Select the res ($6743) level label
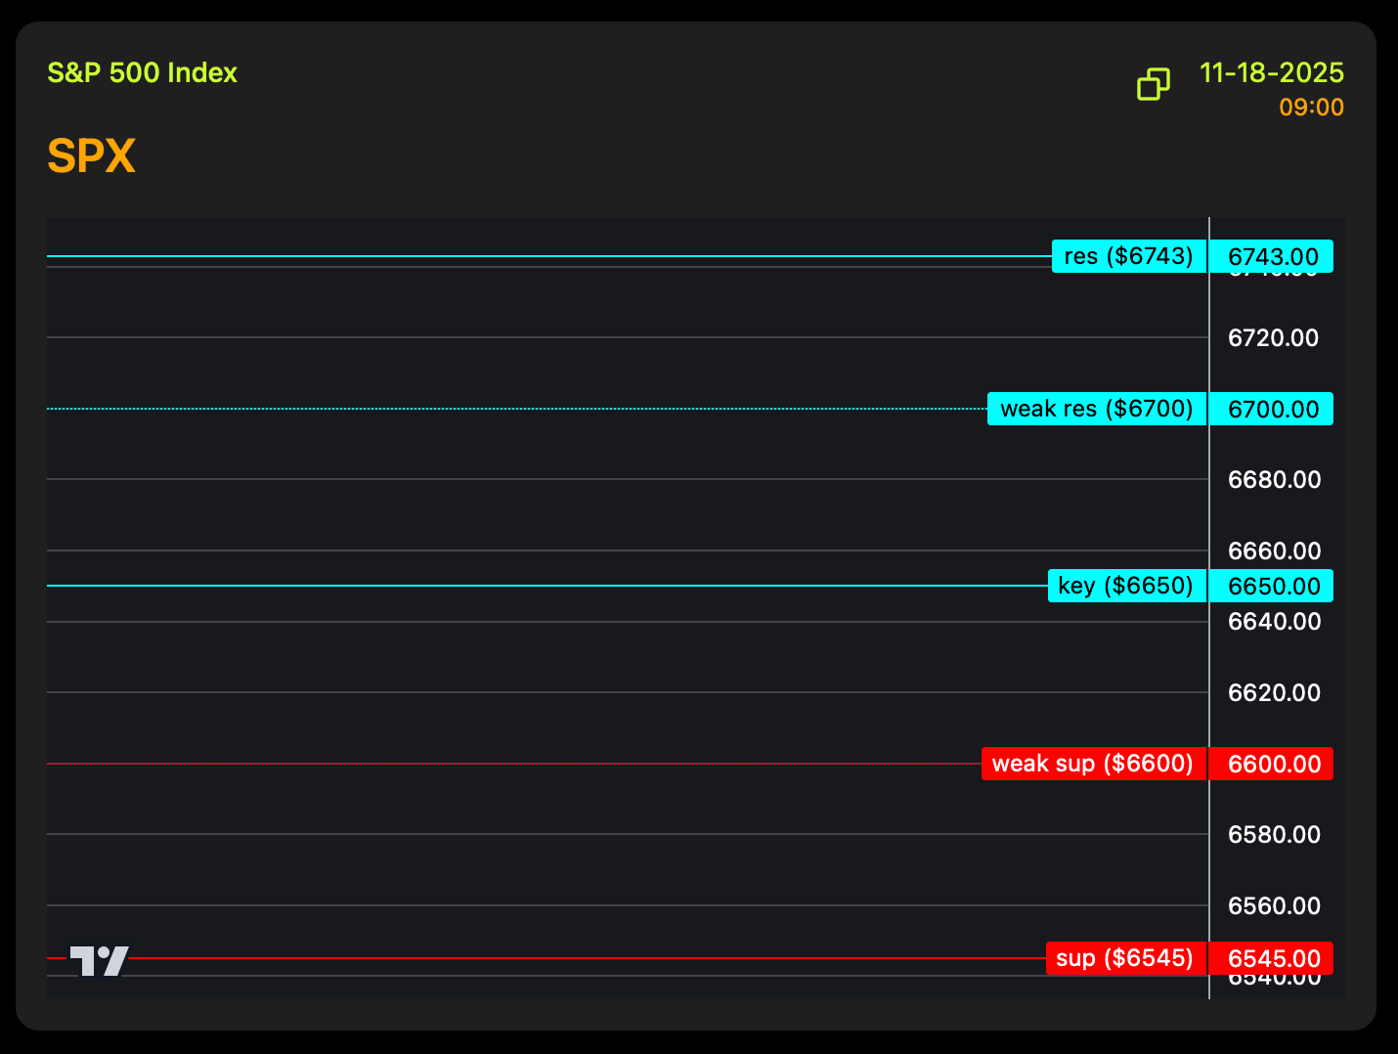 pyautogui.click(x=1128, y=256)
